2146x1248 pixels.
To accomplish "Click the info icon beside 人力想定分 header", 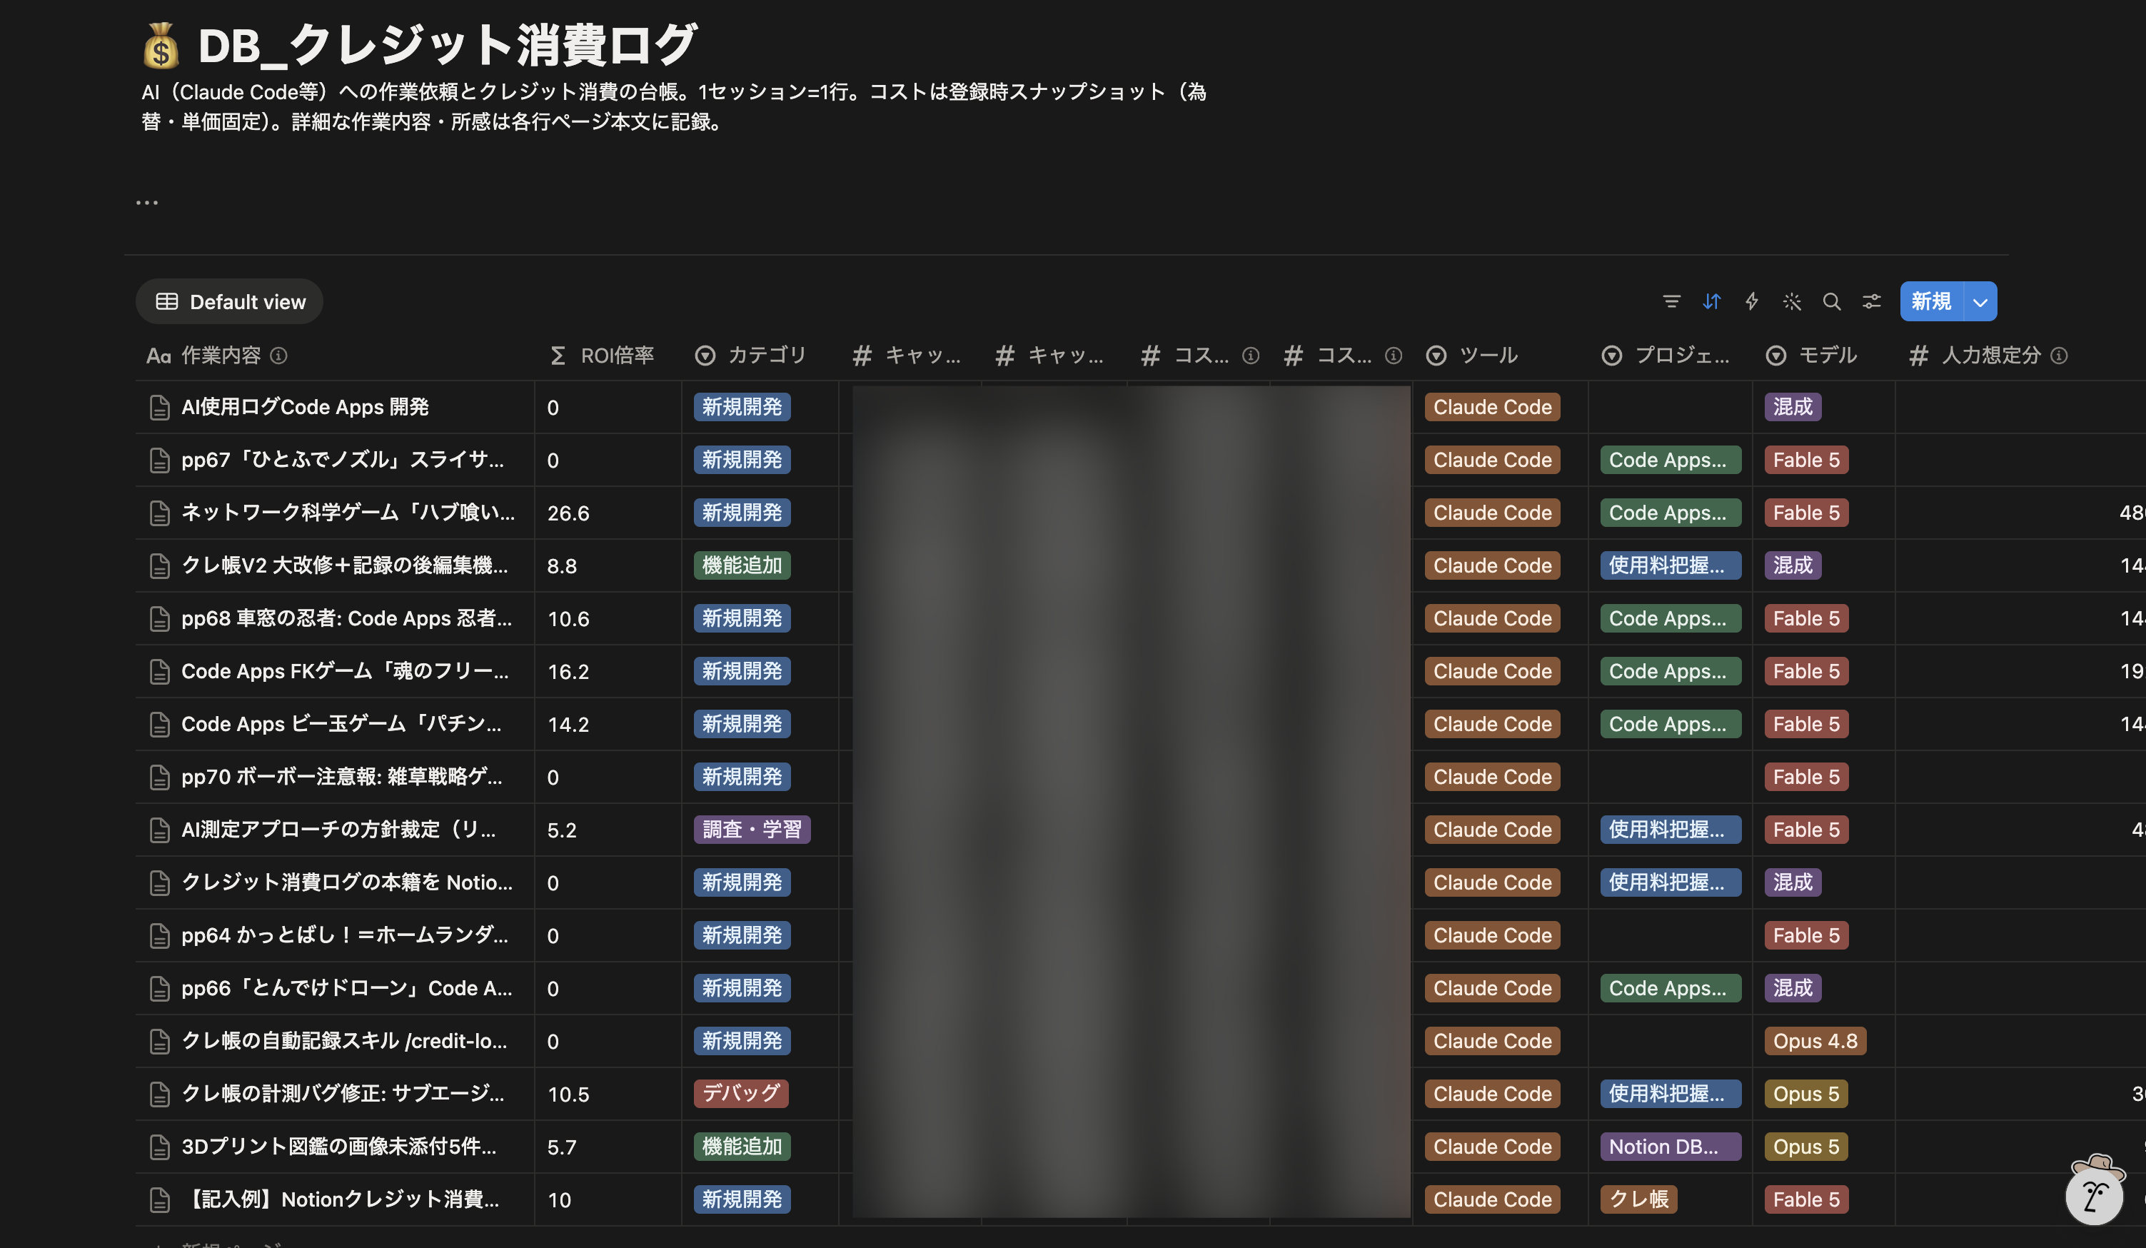I will coord(2059,356).
